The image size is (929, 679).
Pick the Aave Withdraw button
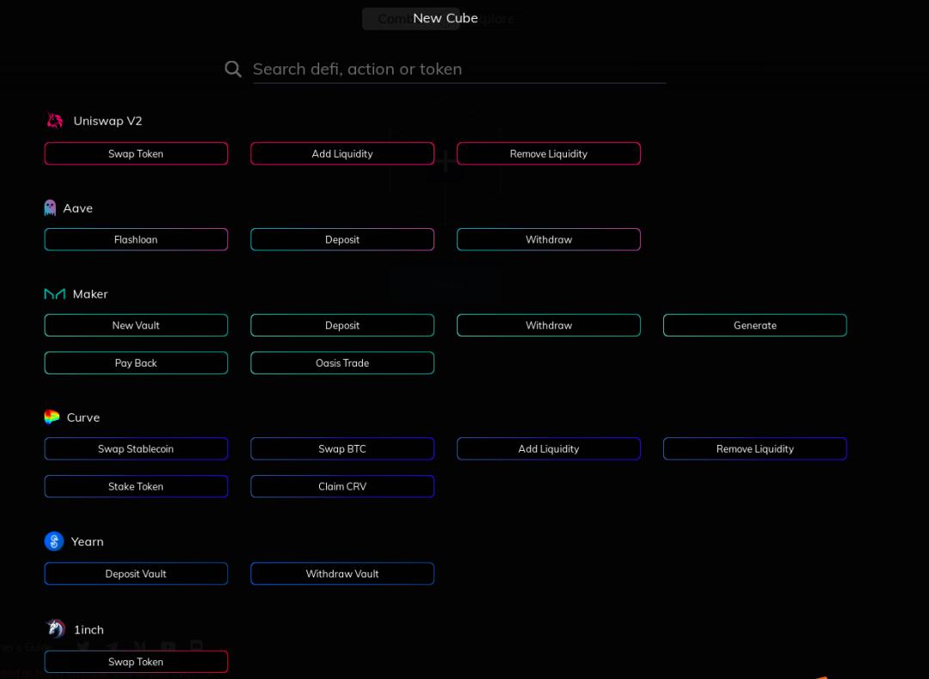[549, 239]
